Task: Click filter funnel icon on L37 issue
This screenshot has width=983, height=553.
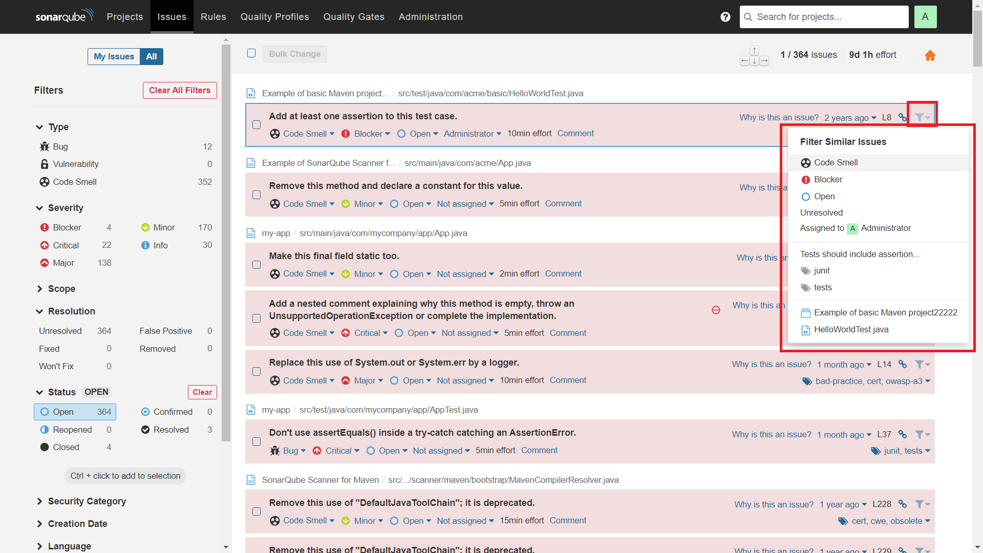Action: [x=922, y=434]
